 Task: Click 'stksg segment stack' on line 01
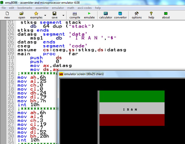click(51, 22)
